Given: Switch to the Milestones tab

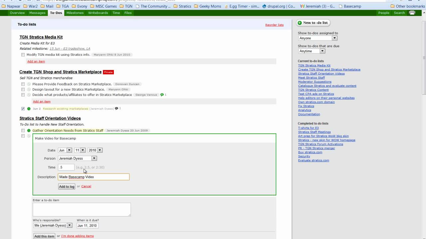Looking at the screenshot, I should [x=75, y=13].
